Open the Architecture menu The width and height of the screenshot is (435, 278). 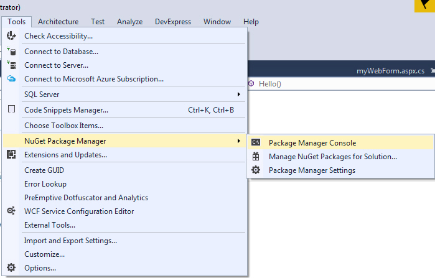[x=58, y=22]
